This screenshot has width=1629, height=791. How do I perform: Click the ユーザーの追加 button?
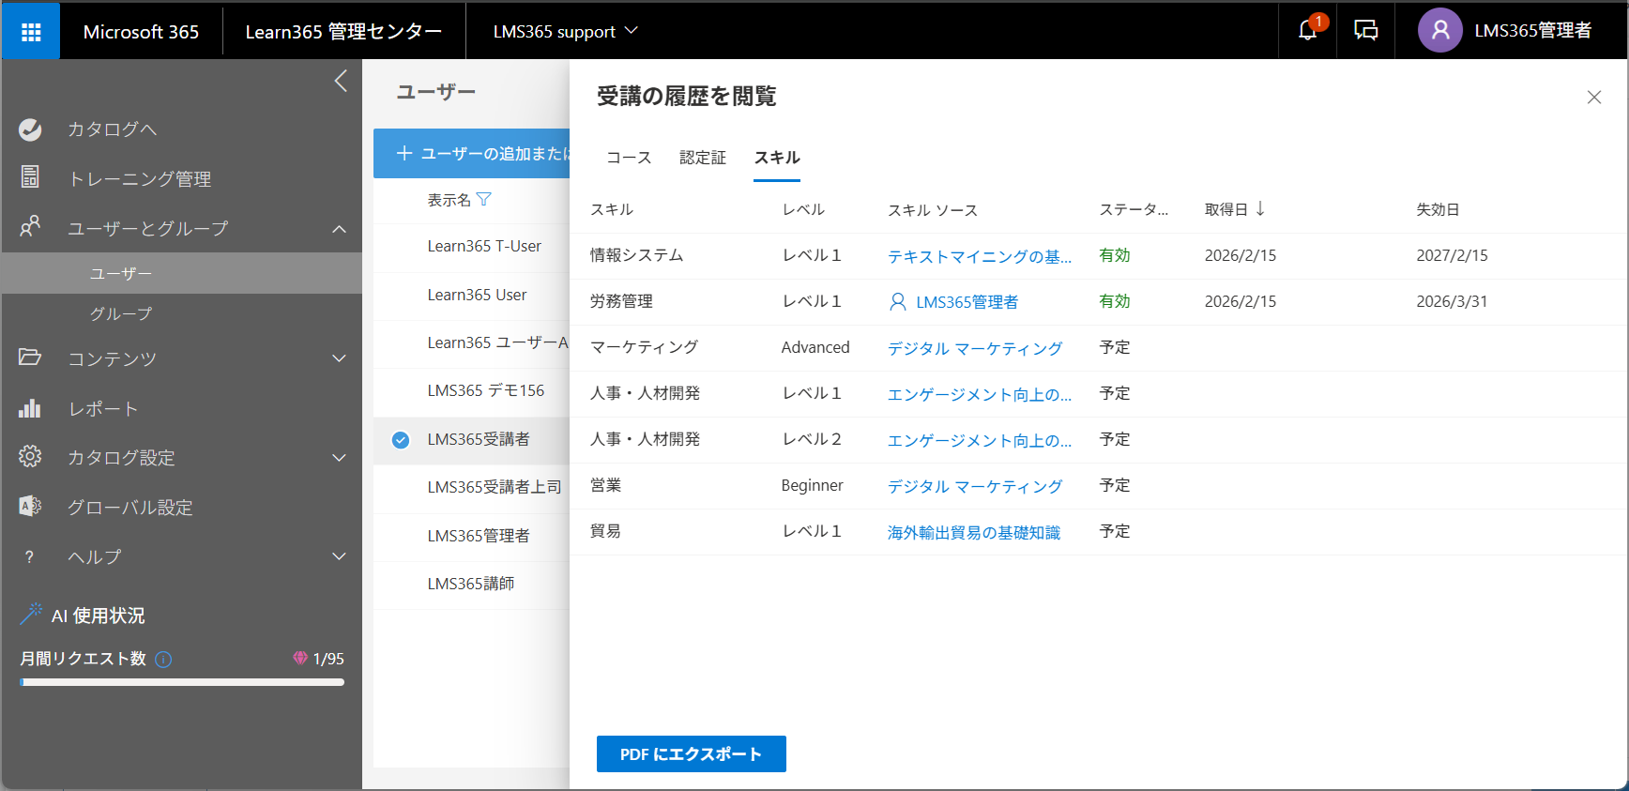tap(472, 153)
